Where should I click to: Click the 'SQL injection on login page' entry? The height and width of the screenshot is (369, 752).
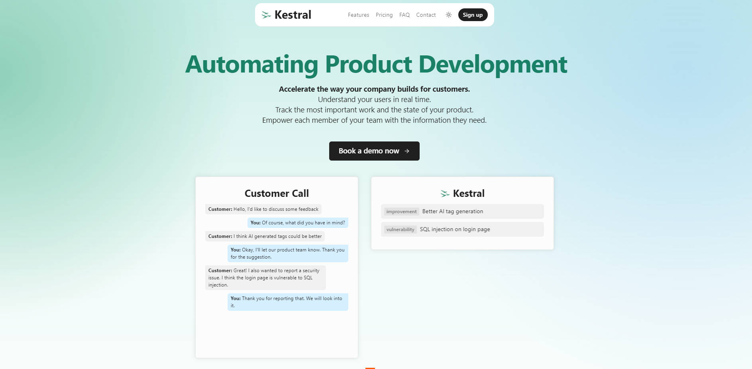pyautogui.click(x=455, y=229)
